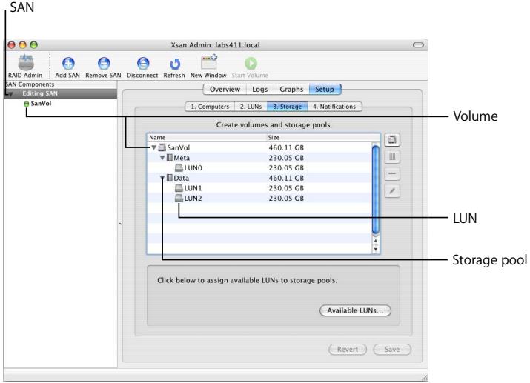Screen dimensions: 530x383
Task: Switch to the Logs tab
Action: 259,90
